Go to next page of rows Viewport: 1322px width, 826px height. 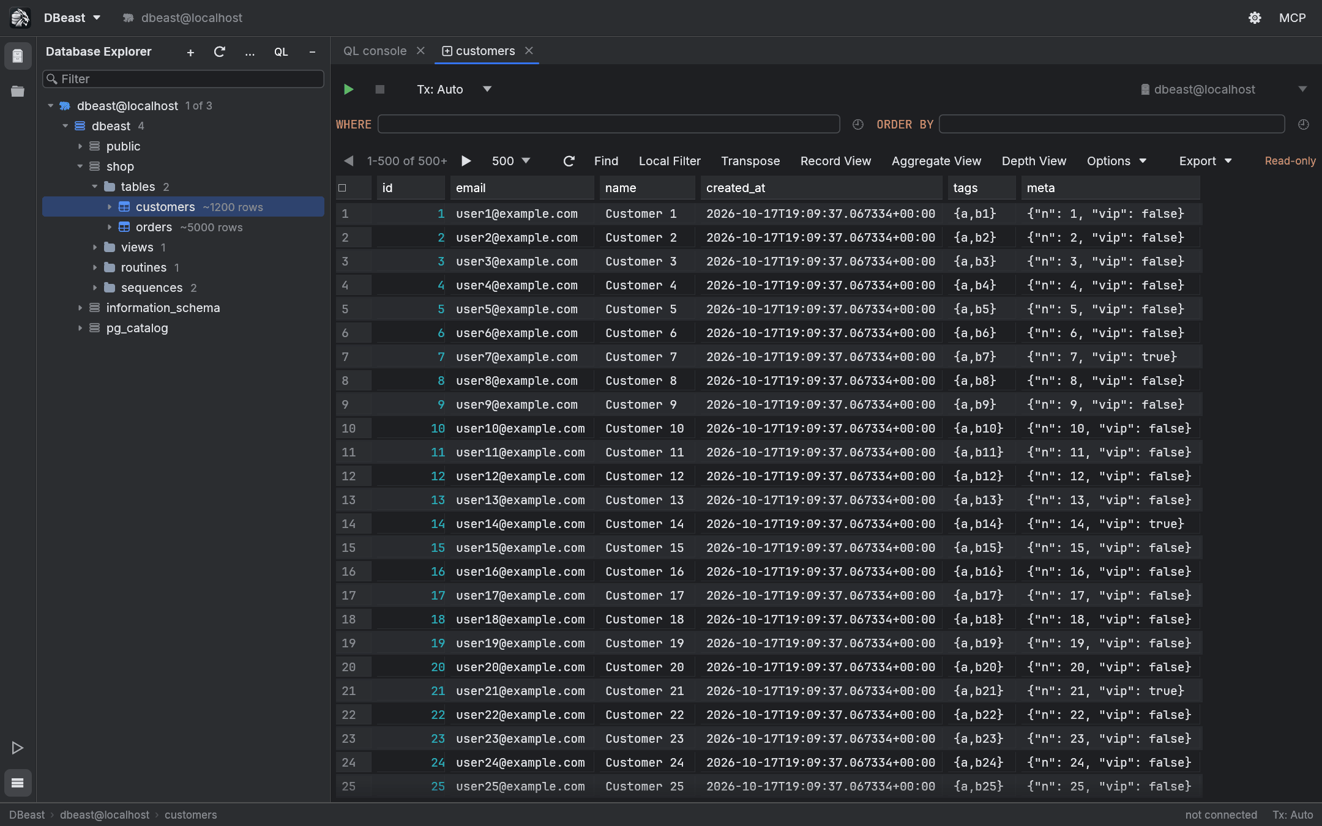pos(466,161)
